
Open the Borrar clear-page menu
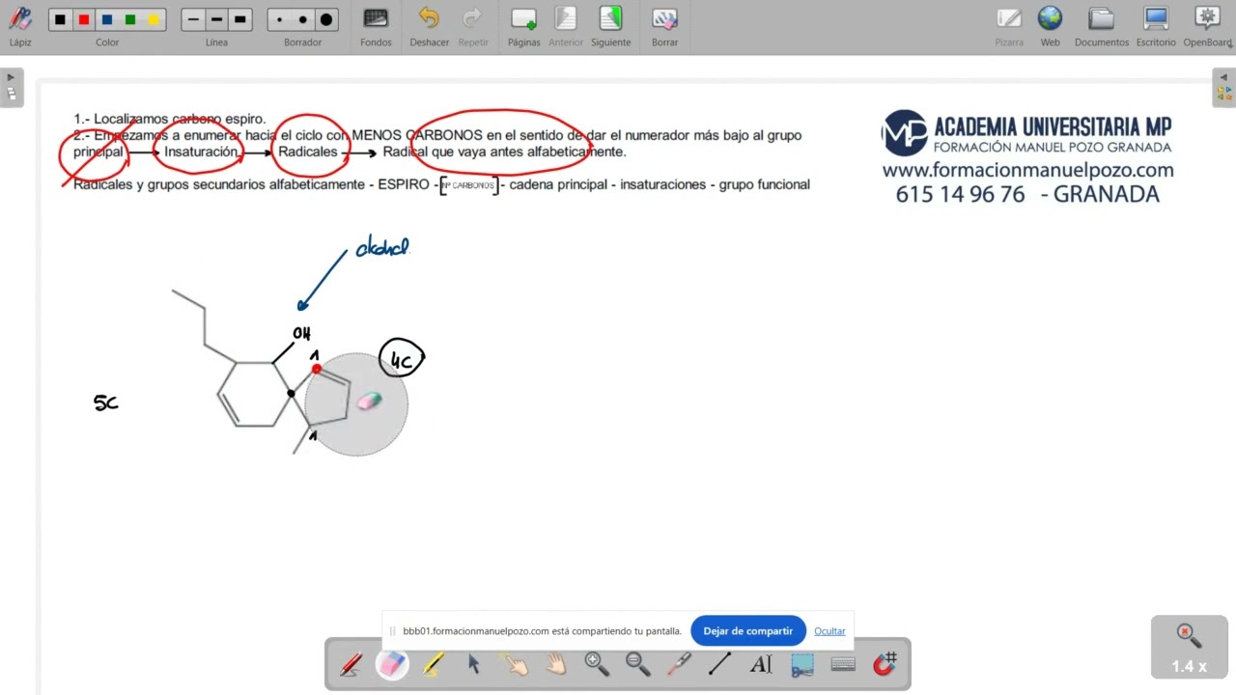pyautogui.click(x=664, y=26)
